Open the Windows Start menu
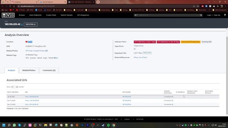Image resolution: width=228 pixels, height=128 pixels. click(4, 125)
